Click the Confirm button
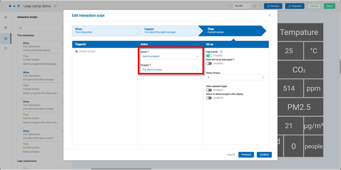This screenshot has width=341, height=170. tap(264, 154)
